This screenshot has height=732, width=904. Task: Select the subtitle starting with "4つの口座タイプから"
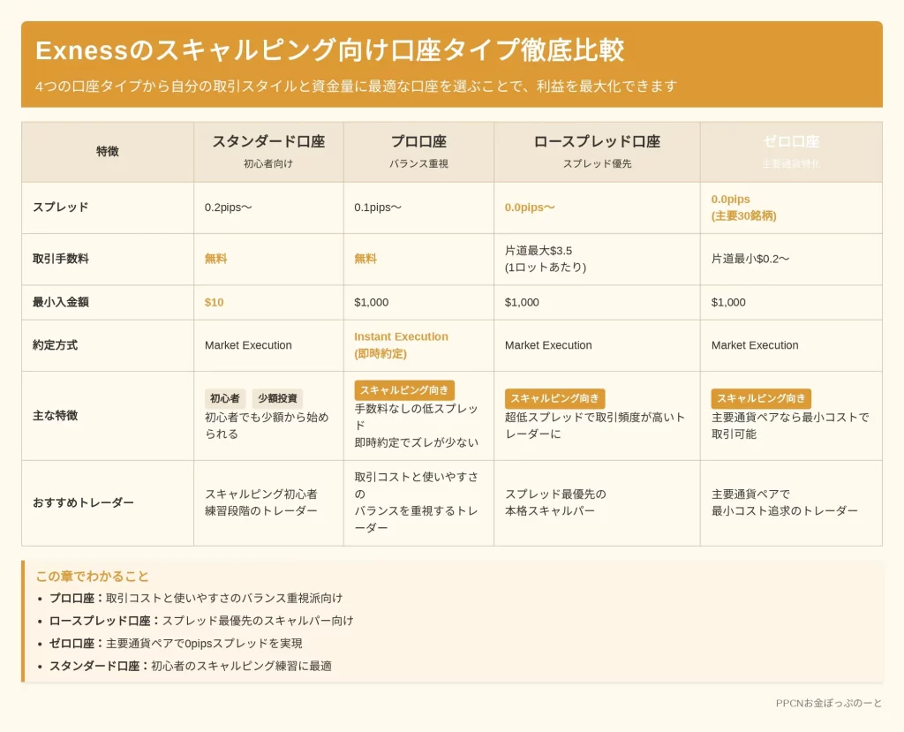pos(356,87)
